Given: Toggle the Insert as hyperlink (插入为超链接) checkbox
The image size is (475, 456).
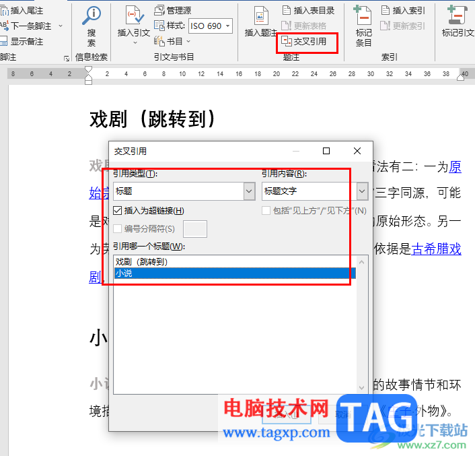Looking at the screenshot, I should [117, 210].
